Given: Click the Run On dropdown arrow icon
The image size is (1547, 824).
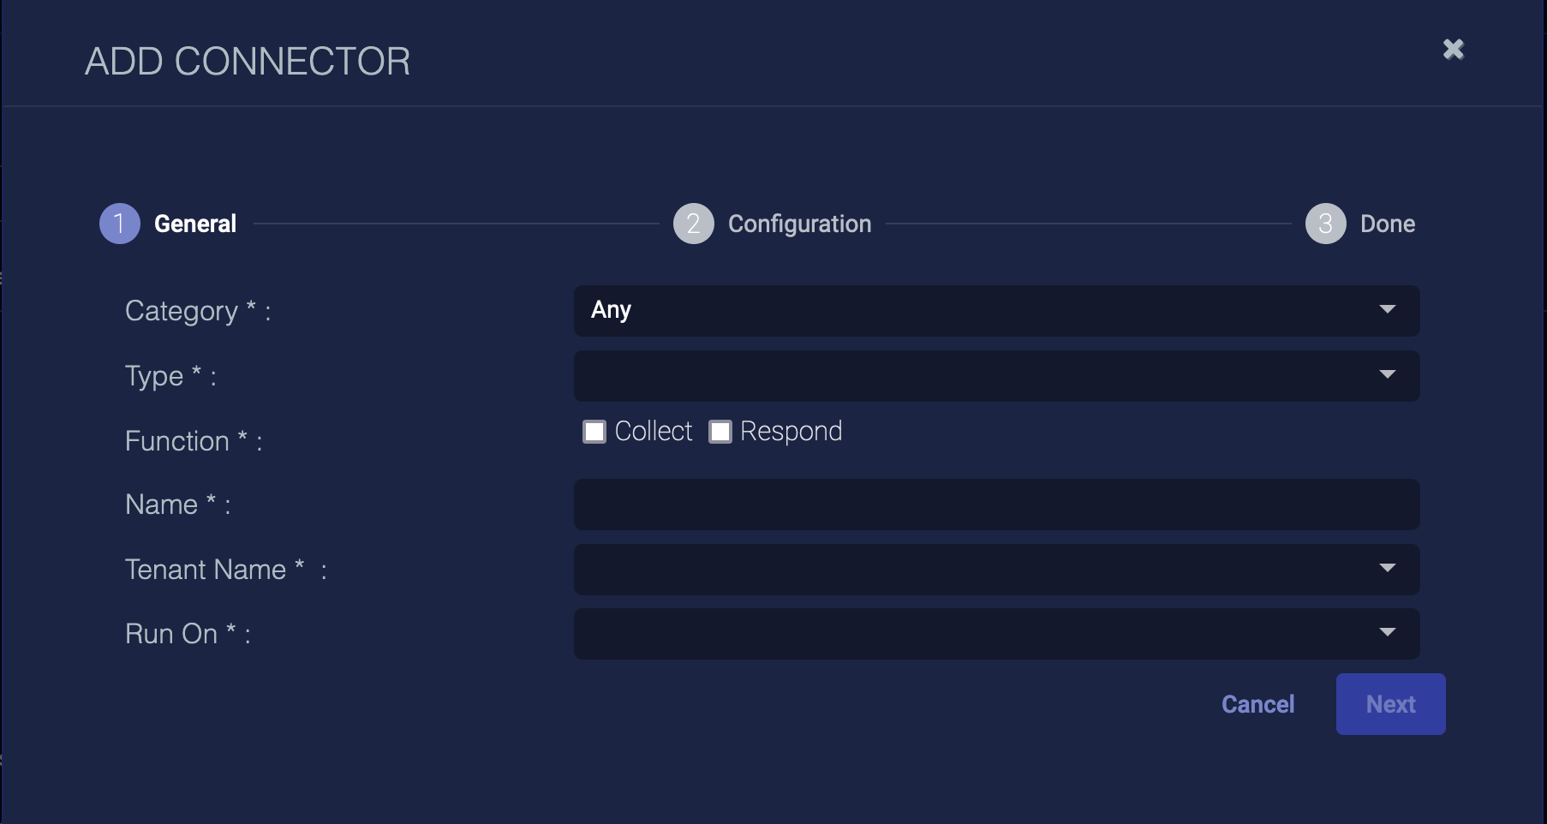Looking at the screenshot, I should 1388,632.
